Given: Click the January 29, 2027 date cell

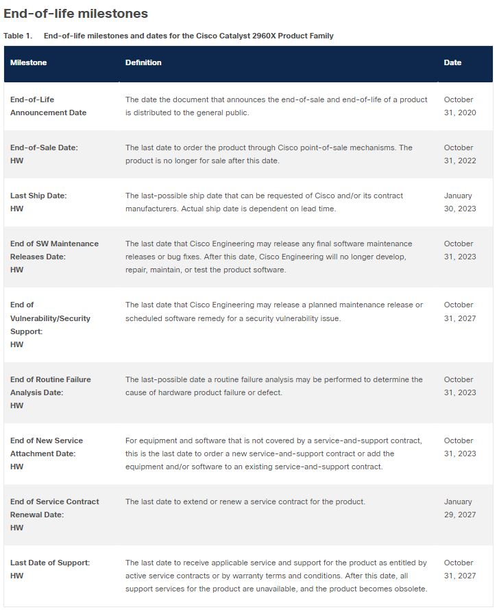Looking at the screenshot, I should (460, 508).
